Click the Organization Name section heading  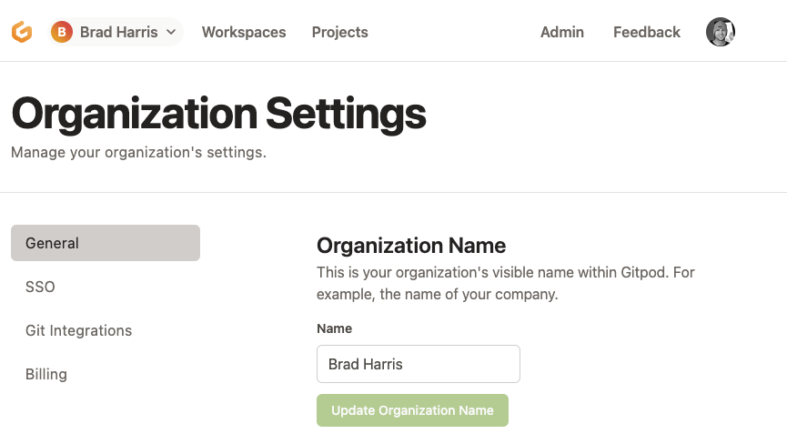click(411, 246)
